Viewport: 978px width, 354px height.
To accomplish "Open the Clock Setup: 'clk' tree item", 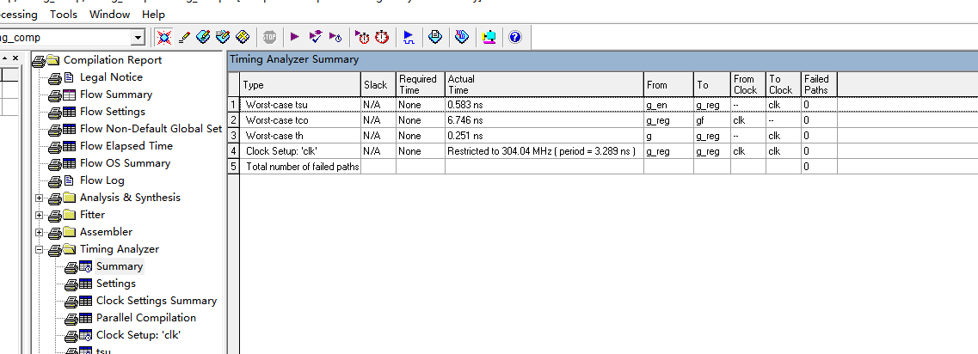I will tap(138, 335).
